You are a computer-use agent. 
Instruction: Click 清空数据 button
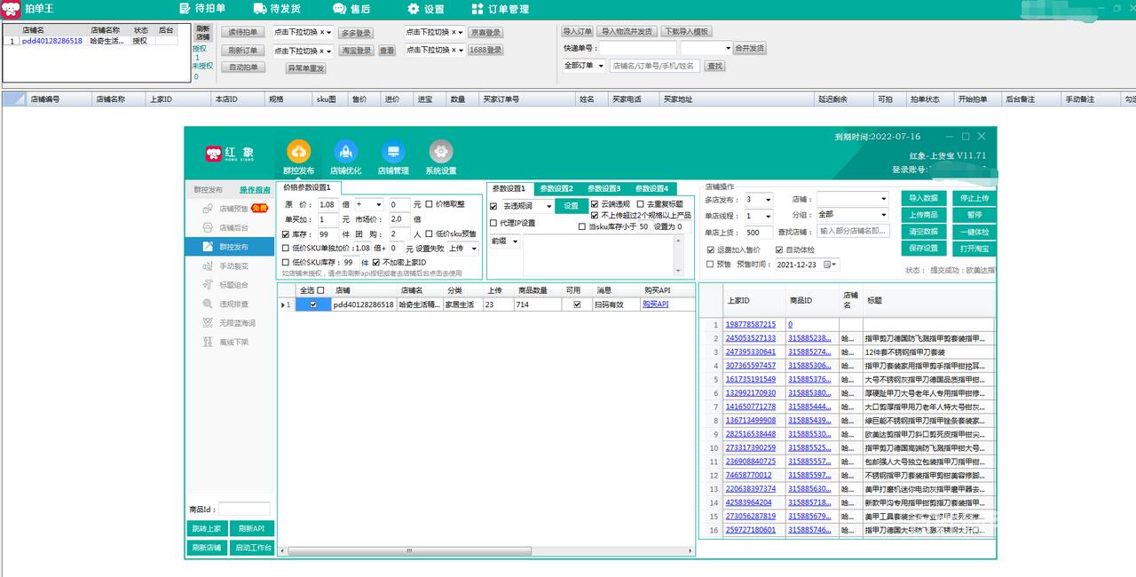[x=923, y=232]
